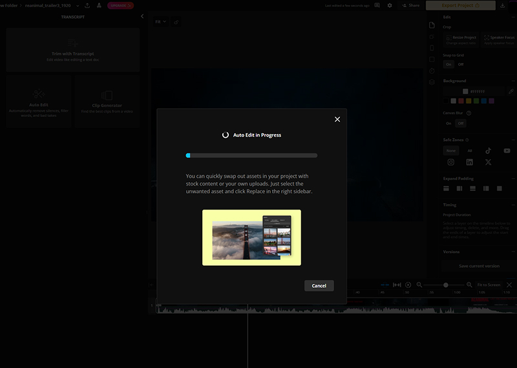Close the Auto Edit progress dialog

[x=337, y=120]
